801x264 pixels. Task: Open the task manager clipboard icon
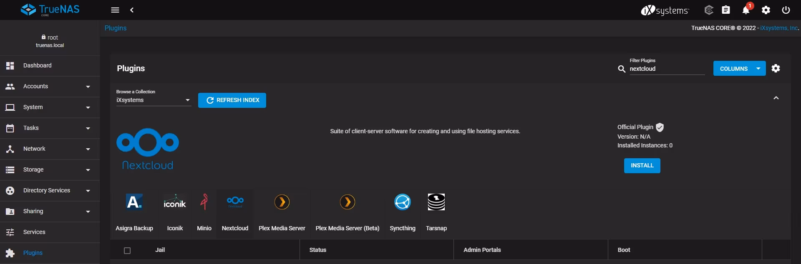point(726,10)
